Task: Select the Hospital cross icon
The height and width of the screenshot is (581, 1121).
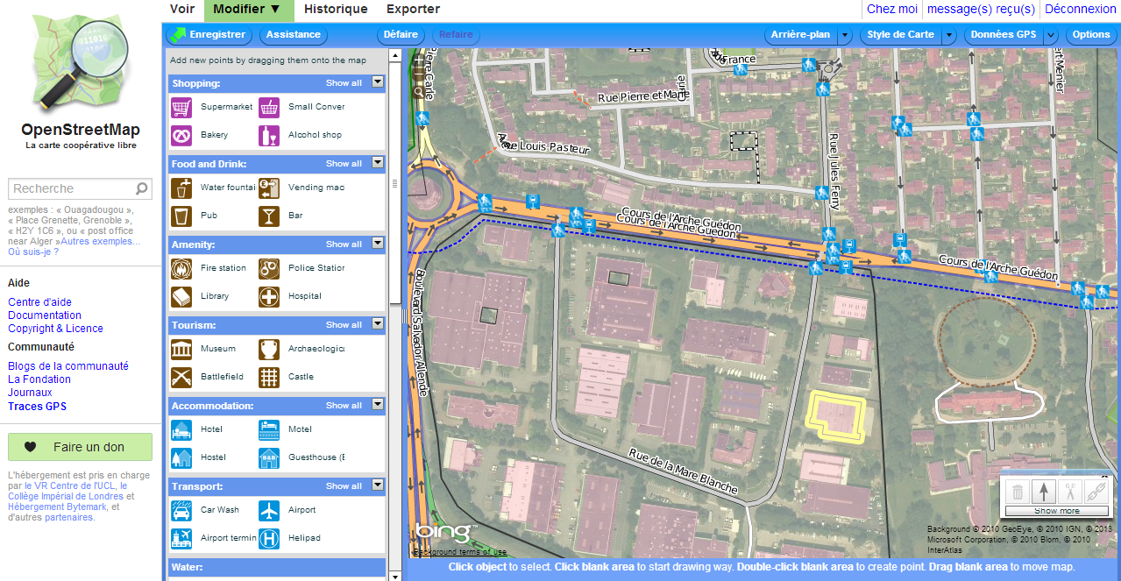Action: (269, 296)
